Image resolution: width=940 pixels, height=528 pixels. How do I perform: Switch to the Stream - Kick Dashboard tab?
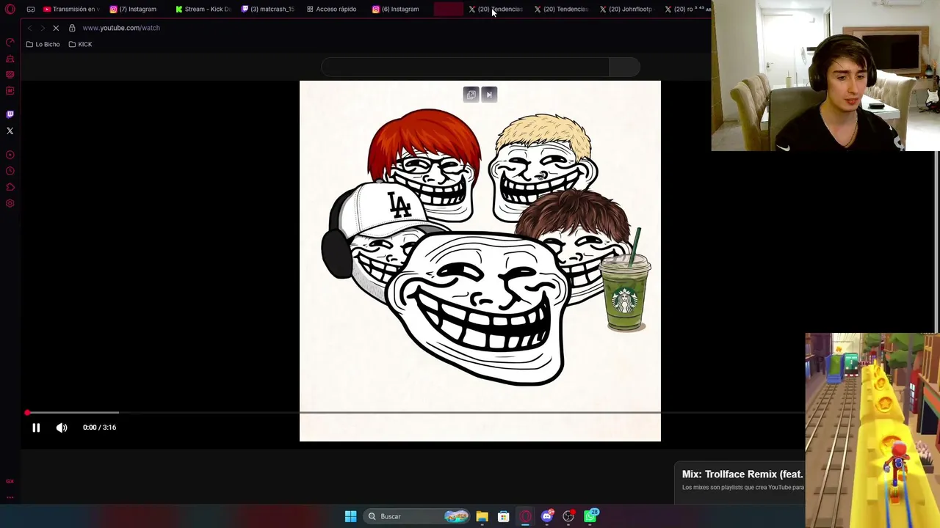(x=203, y=9)
